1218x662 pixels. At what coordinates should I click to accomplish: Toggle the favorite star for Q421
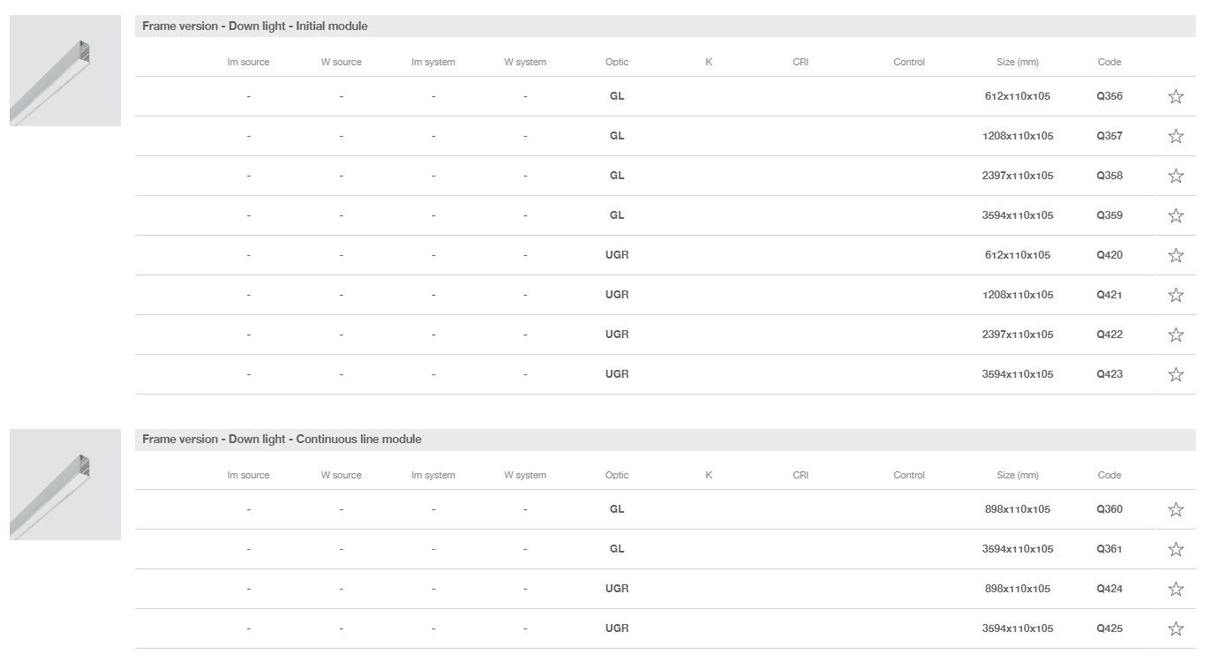pos(1176,296)
